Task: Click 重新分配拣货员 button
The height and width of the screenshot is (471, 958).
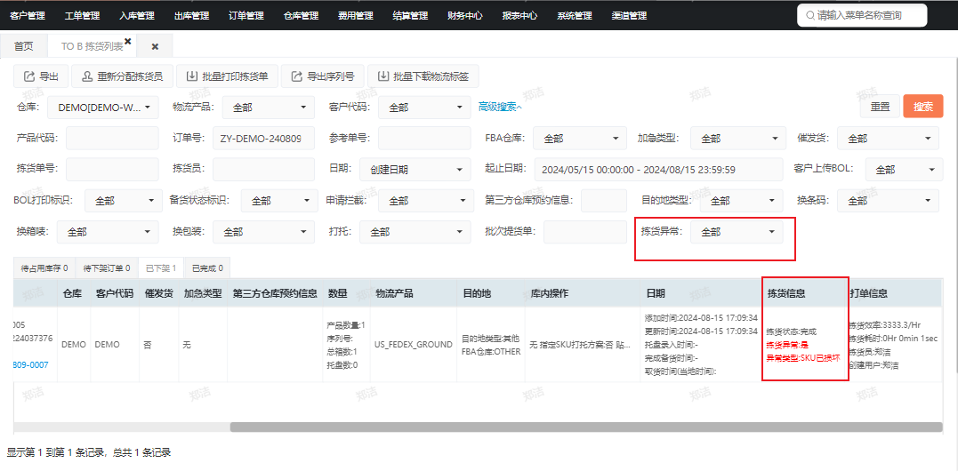Action: point(122,76)
